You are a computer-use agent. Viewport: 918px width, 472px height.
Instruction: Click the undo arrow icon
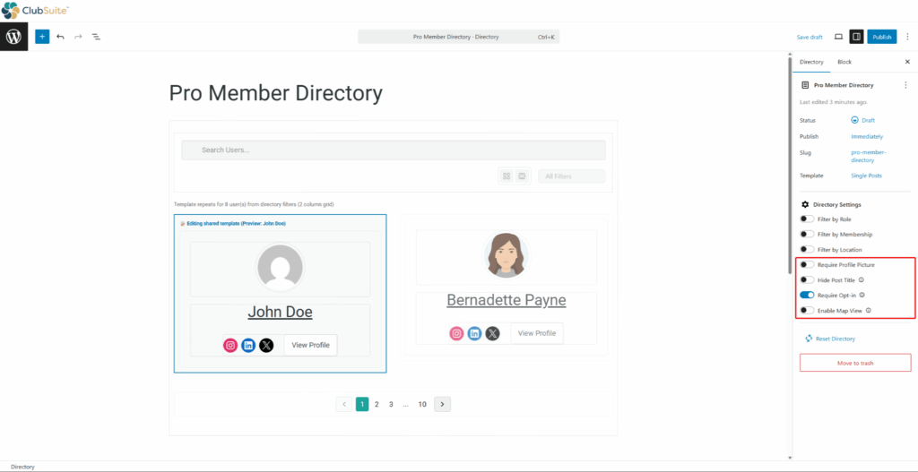click(60, 37)
